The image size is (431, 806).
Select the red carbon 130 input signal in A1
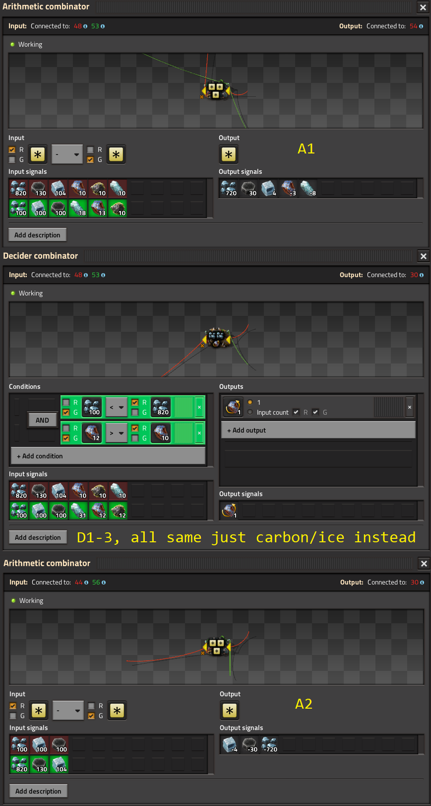tap(39, 189)
